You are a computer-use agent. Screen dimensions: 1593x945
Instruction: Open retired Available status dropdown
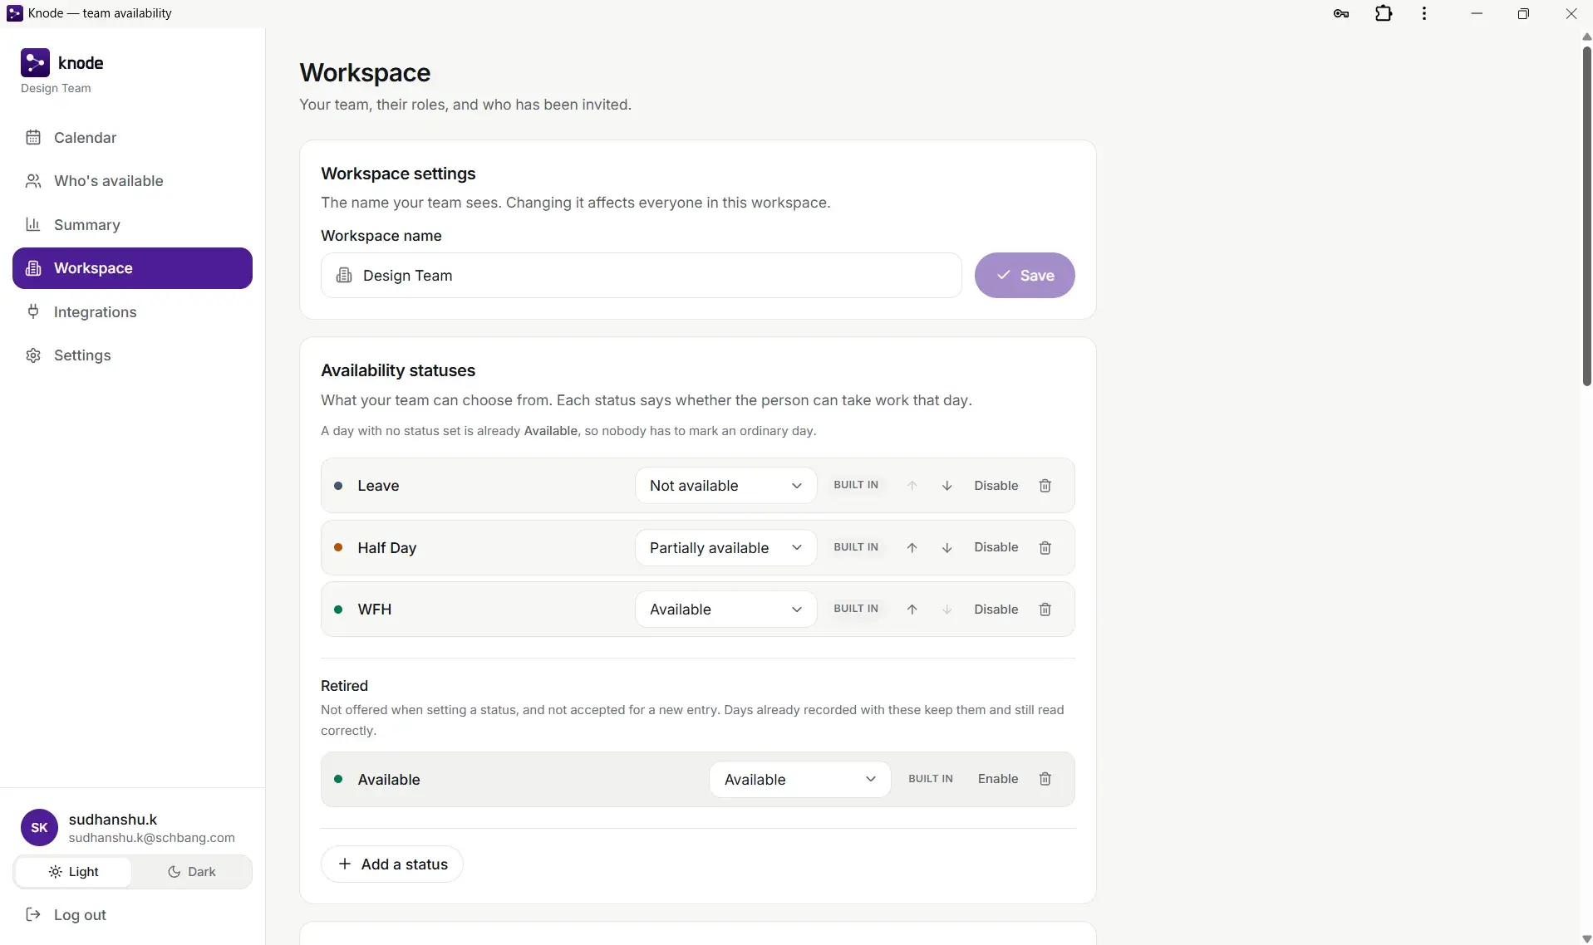point(799,780)
